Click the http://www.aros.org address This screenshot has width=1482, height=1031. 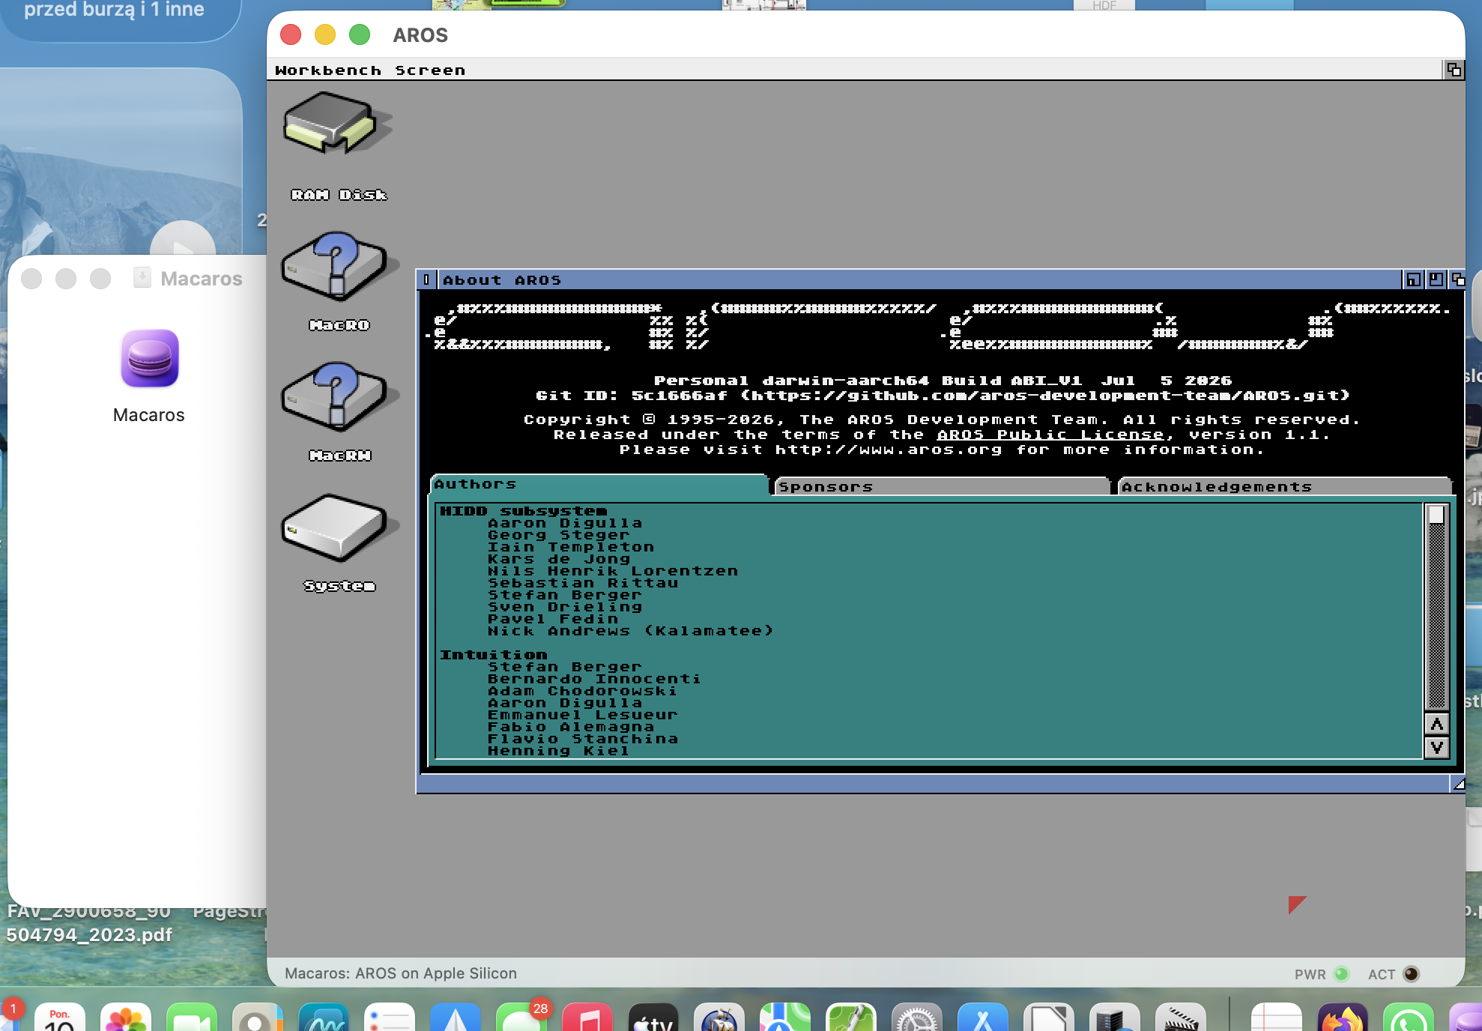[889, 450]
